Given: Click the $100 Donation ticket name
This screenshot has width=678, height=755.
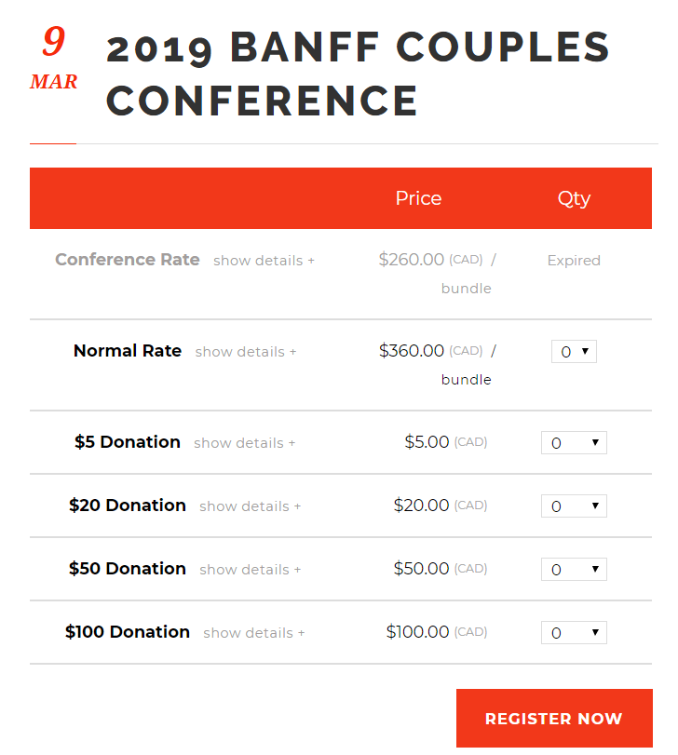Looking at the screenshot, I should pos(128,632).
